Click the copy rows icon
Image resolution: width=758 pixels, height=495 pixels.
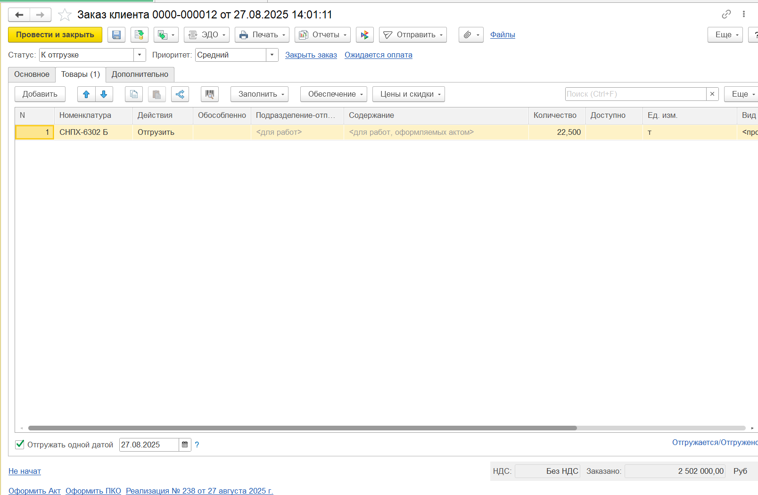[x=134, y=94]
